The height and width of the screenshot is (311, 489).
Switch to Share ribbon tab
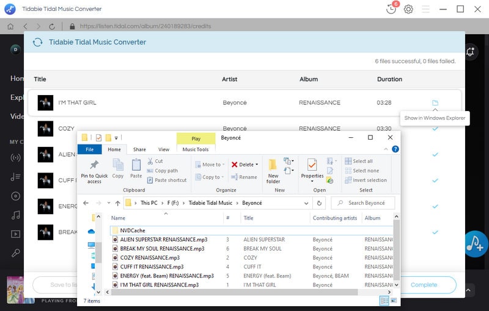(139, 149)
